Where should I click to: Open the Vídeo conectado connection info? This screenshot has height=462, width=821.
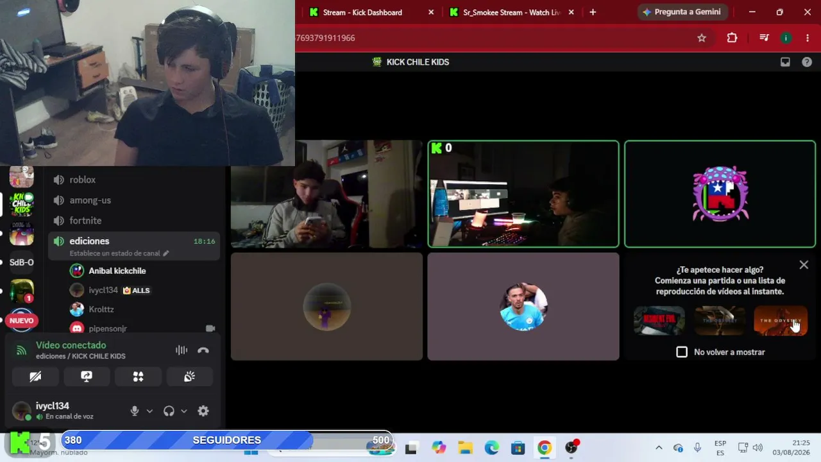point(71,345)
